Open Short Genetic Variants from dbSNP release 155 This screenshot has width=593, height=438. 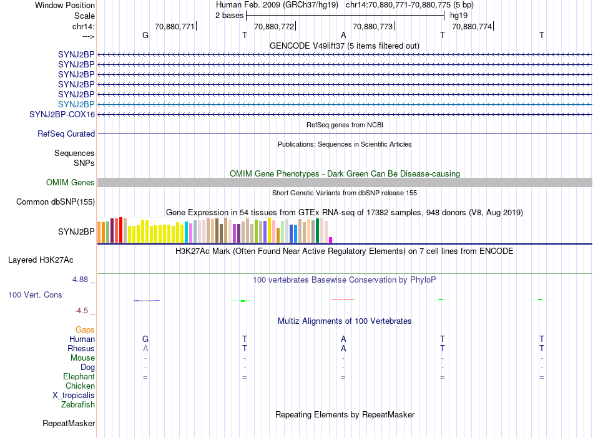pos(345,193)
